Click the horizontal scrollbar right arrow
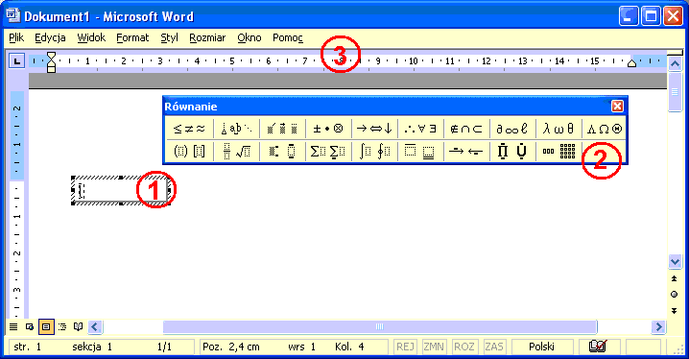This screenshot has height=359, width=689. click(x=658, y=326)
